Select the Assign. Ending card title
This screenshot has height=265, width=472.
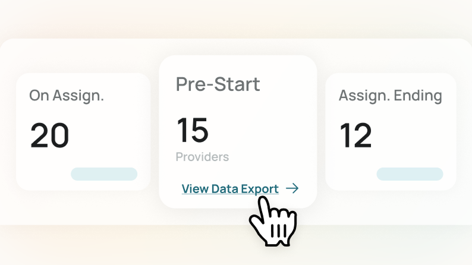391,95
